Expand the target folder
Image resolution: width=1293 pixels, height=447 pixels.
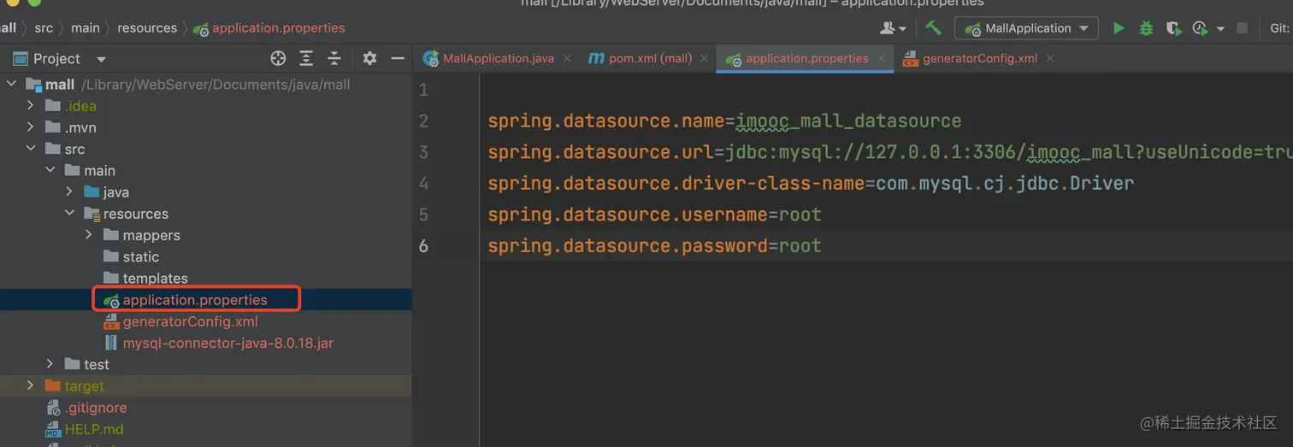[31, 385]
